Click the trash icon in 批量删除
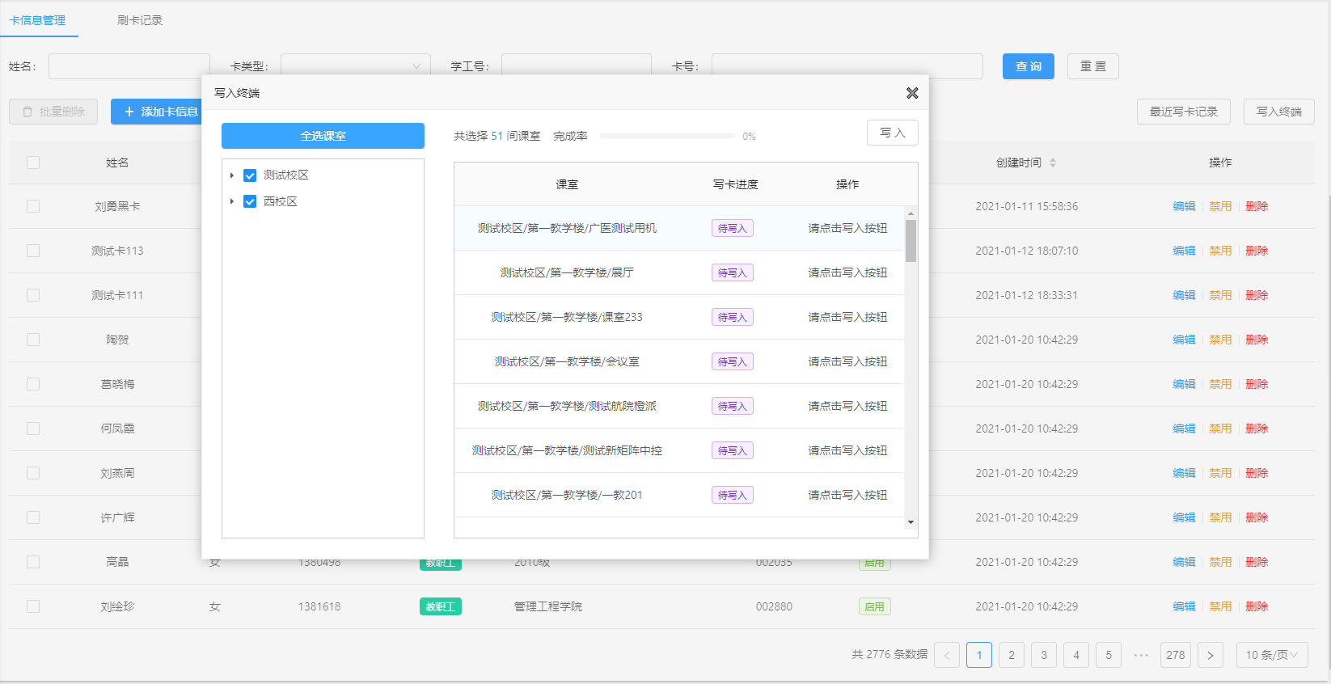Viewport: 1331px width, 684px height. (27, 112)
